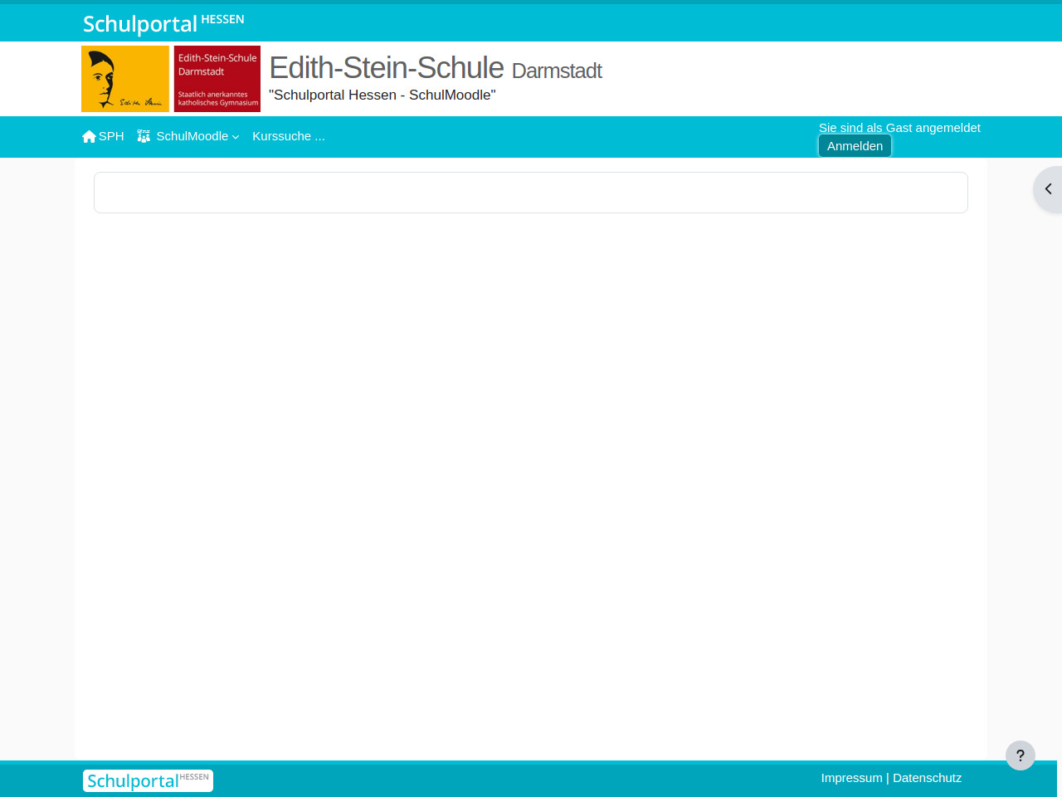Click the small chevron after SchulMoodle
Viewport: 1062px width, 797px height.
(236, 137)
